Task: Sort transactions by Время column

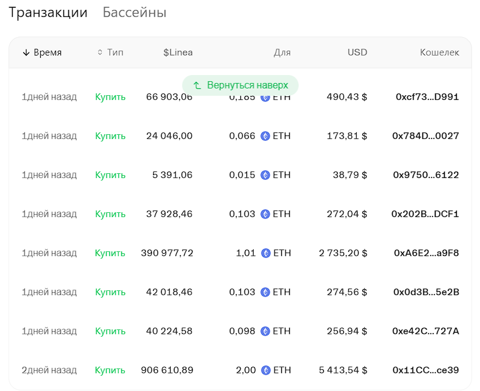Action: (47, 52)
